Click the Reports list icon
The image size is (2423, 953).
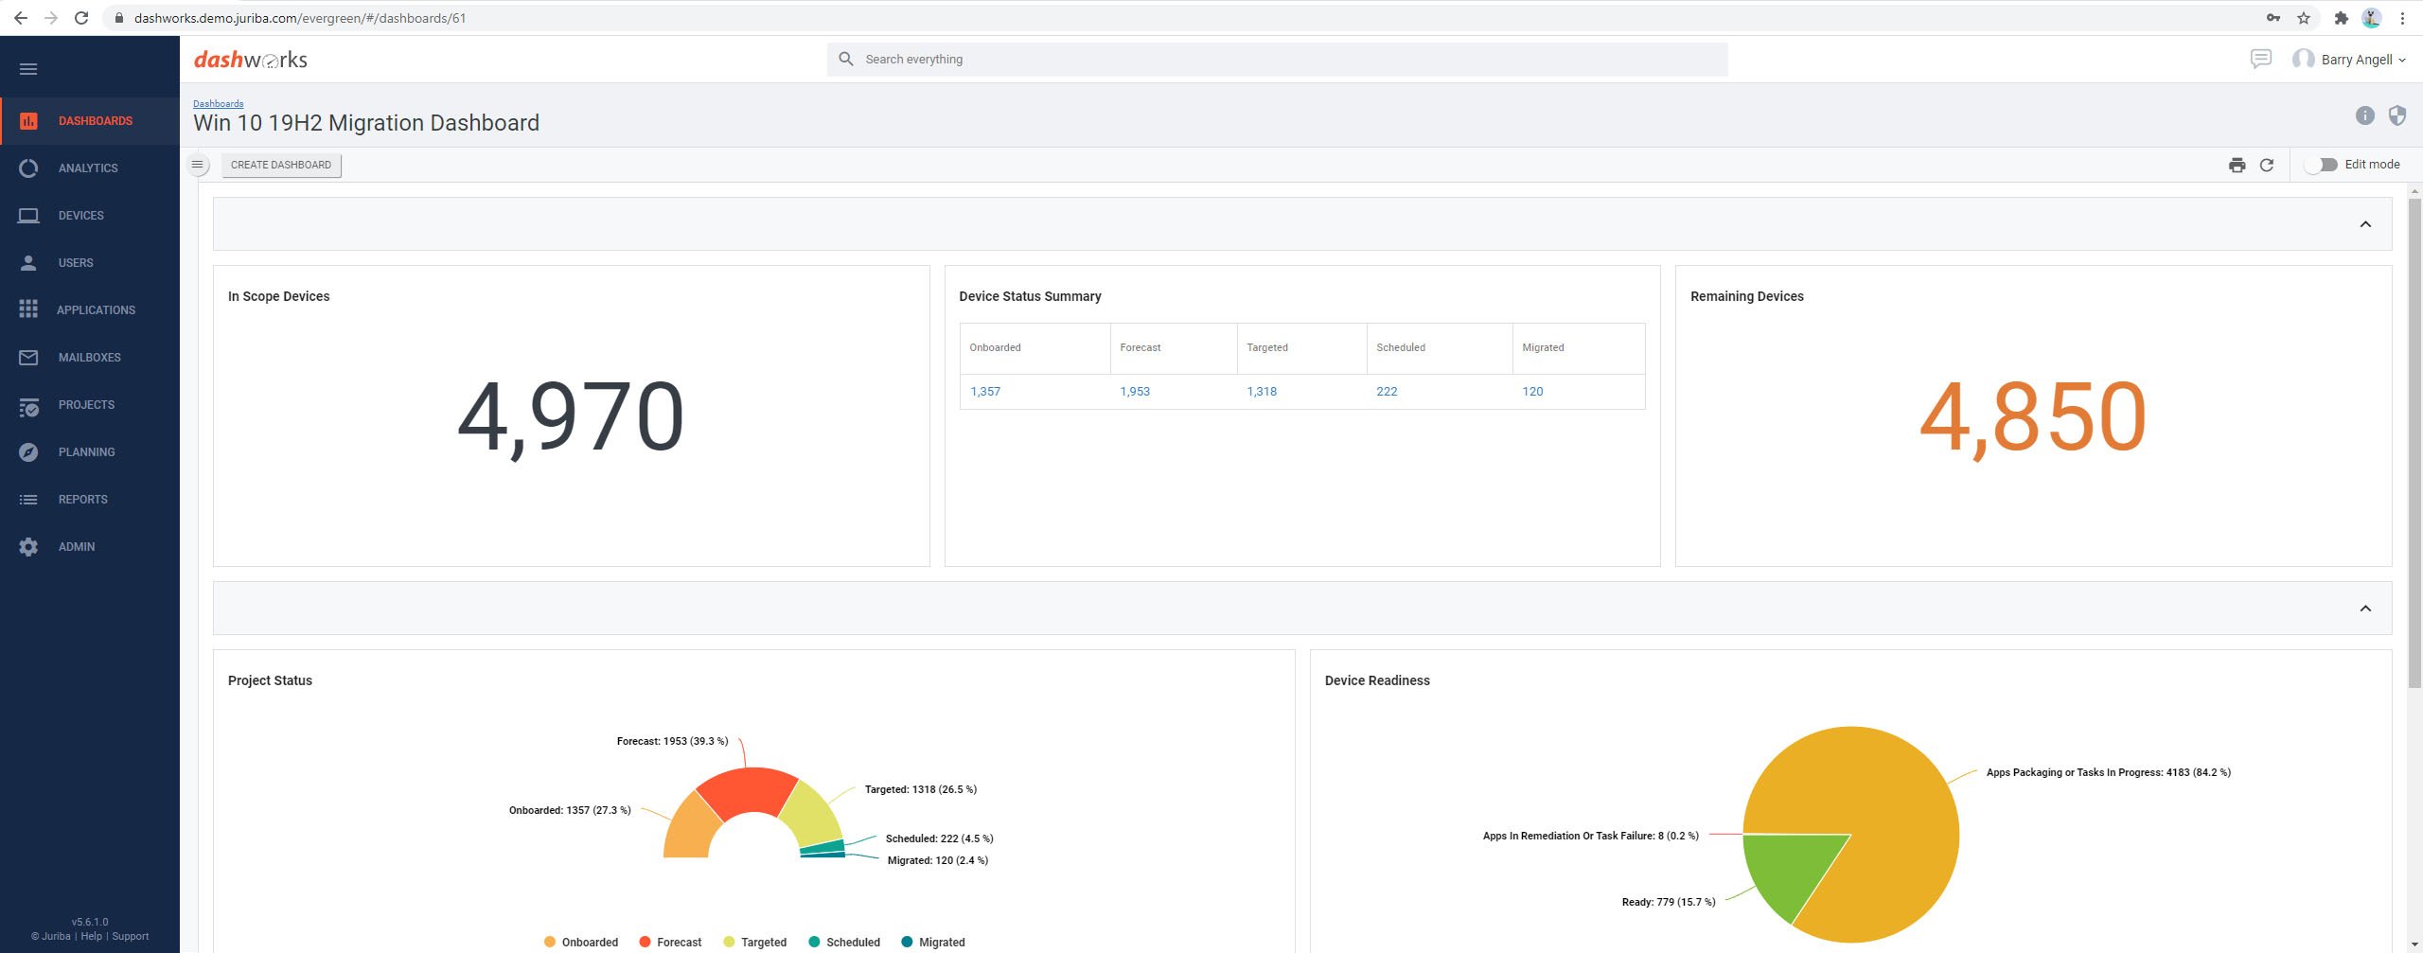coord(28,500)
